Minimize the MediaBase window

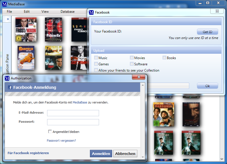tap(200, 3)
